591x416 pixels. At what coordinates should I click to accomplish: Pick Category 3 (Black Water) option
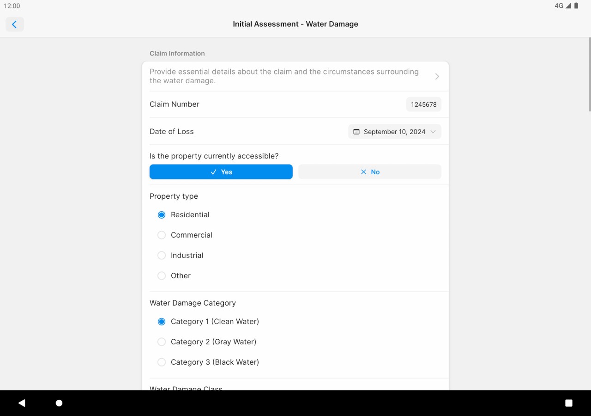point(162,362)
